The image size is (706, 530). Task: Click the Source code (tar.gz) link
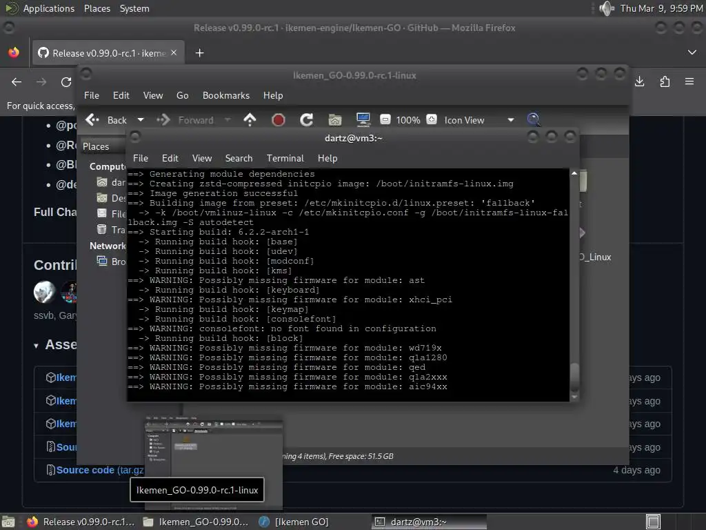point(100,470)
